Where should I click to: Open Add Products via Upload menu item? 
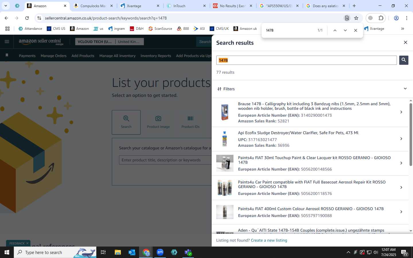194,56
